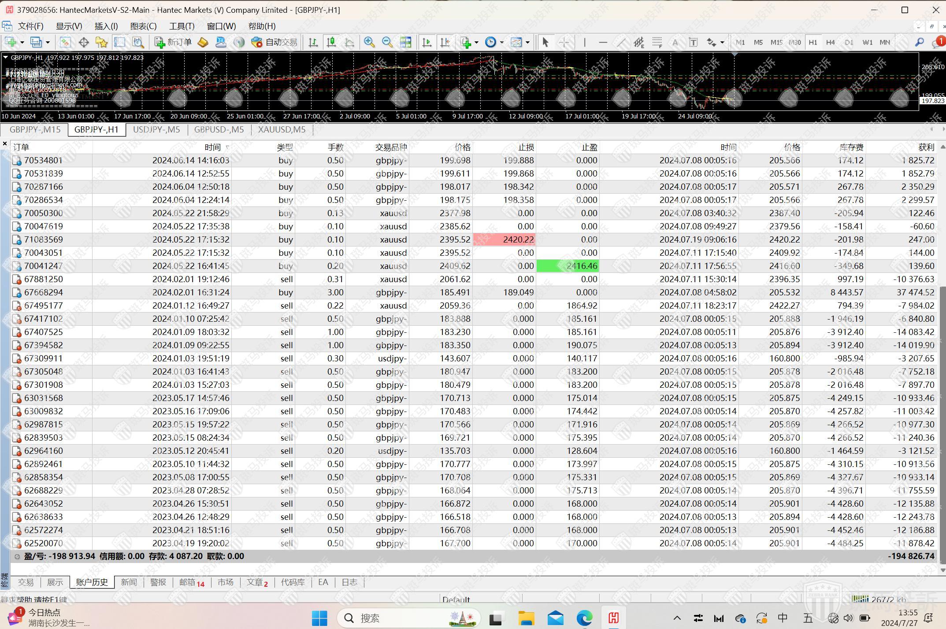Select the Fibonacci retracement tool
The image size is (946, 629).
coord(657,42)
